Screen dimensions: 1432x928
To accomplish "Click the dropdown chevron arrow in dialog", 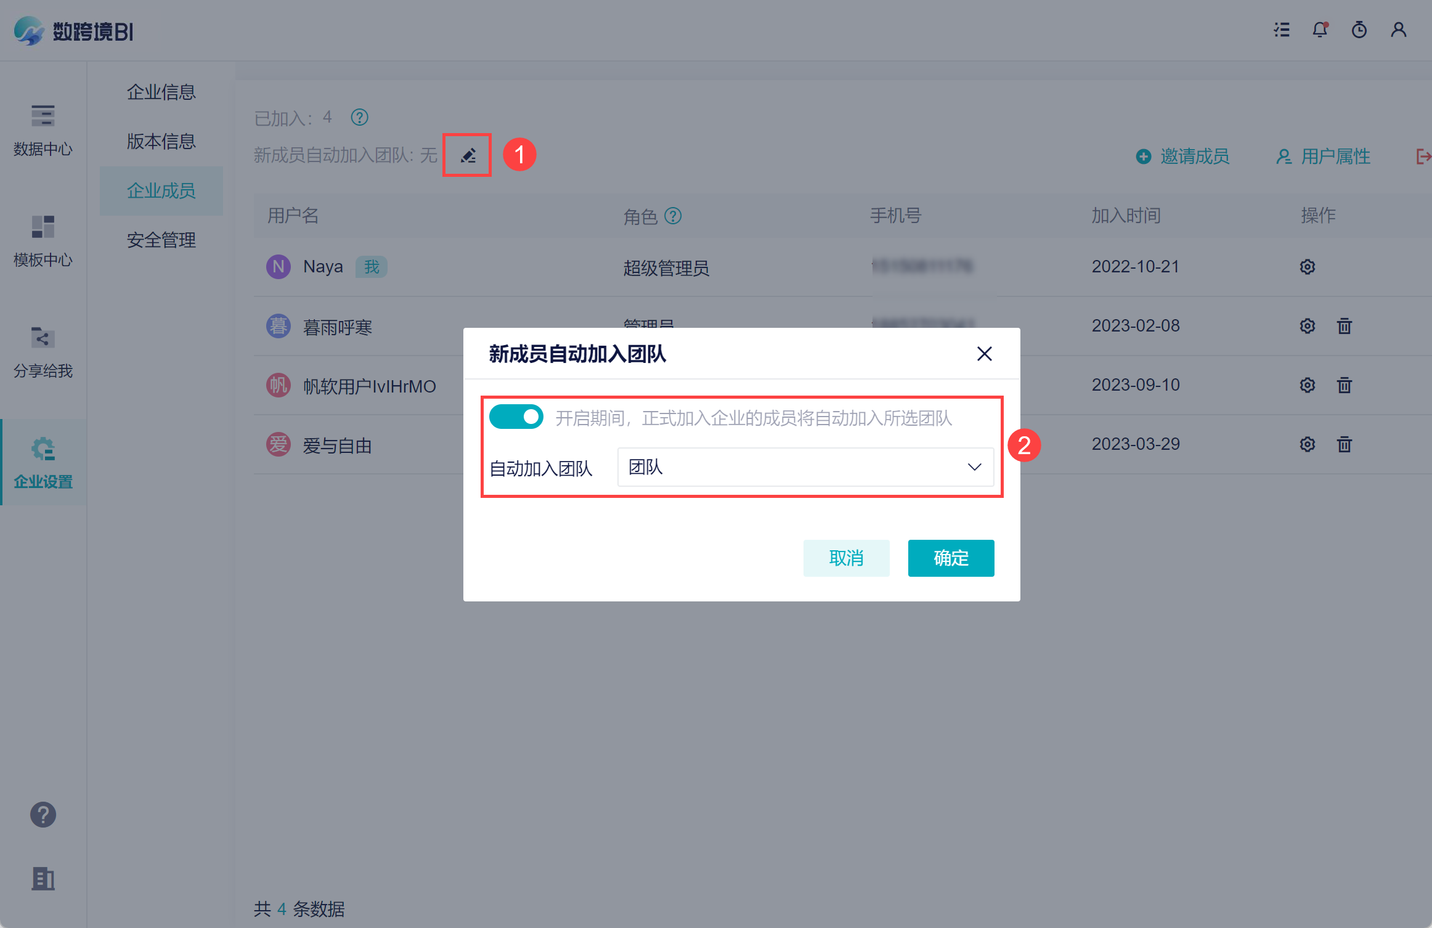I will (974, 468).
